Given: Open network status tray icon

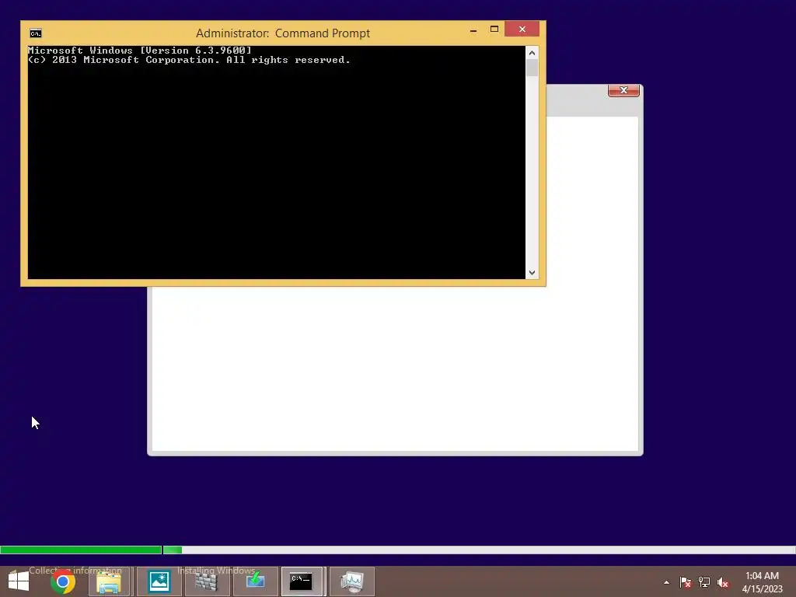Looking at the screenshot, I should click(704, 582).
